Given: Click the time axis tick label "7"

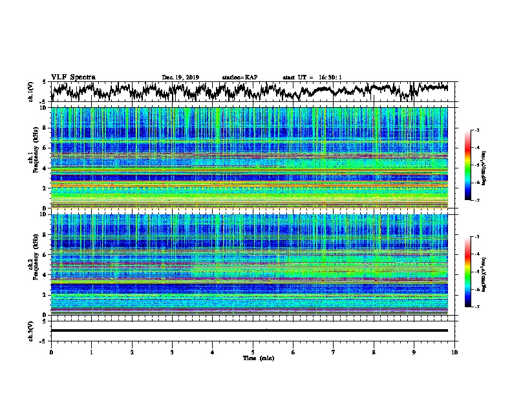Looking at the screenshot, I should point(334,352).
